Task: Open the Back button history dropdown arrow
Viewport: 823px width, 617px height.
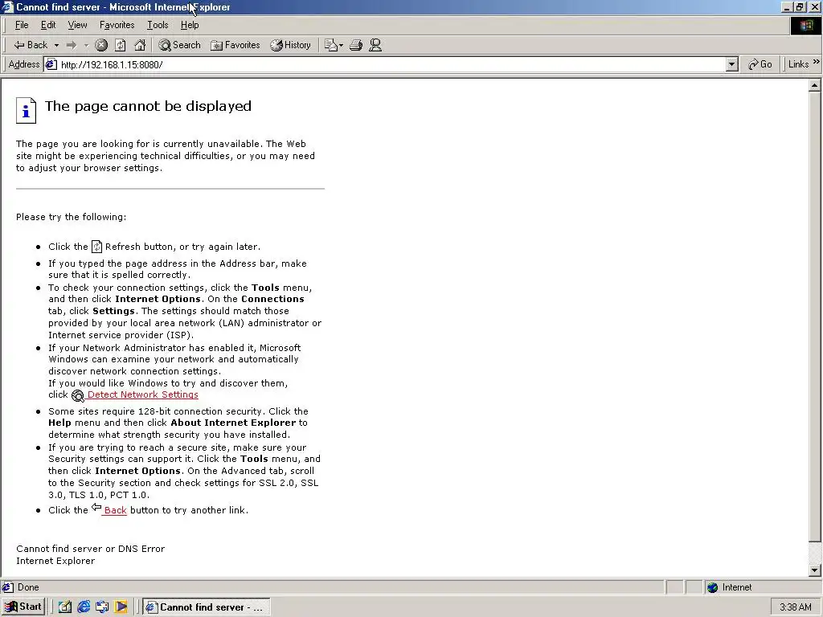Action: [x=56, y=45]
